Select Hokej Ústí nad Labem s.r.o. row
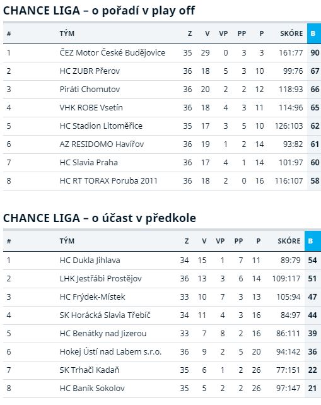Image resolution: width=321 pixels, height=405 pixels. coord(161,352)
